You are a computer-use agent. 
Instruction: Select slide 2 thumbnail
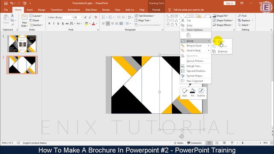[x=22, y=65]
